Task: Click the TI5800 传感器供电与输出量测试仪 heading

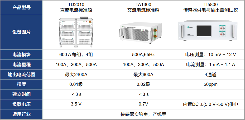Action: coord(211,7)
